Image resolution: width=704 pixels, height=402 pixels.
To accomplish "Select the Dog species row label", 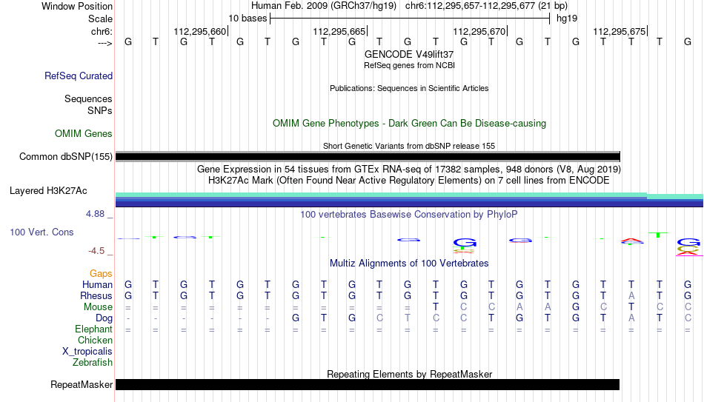I will (104, 318).
